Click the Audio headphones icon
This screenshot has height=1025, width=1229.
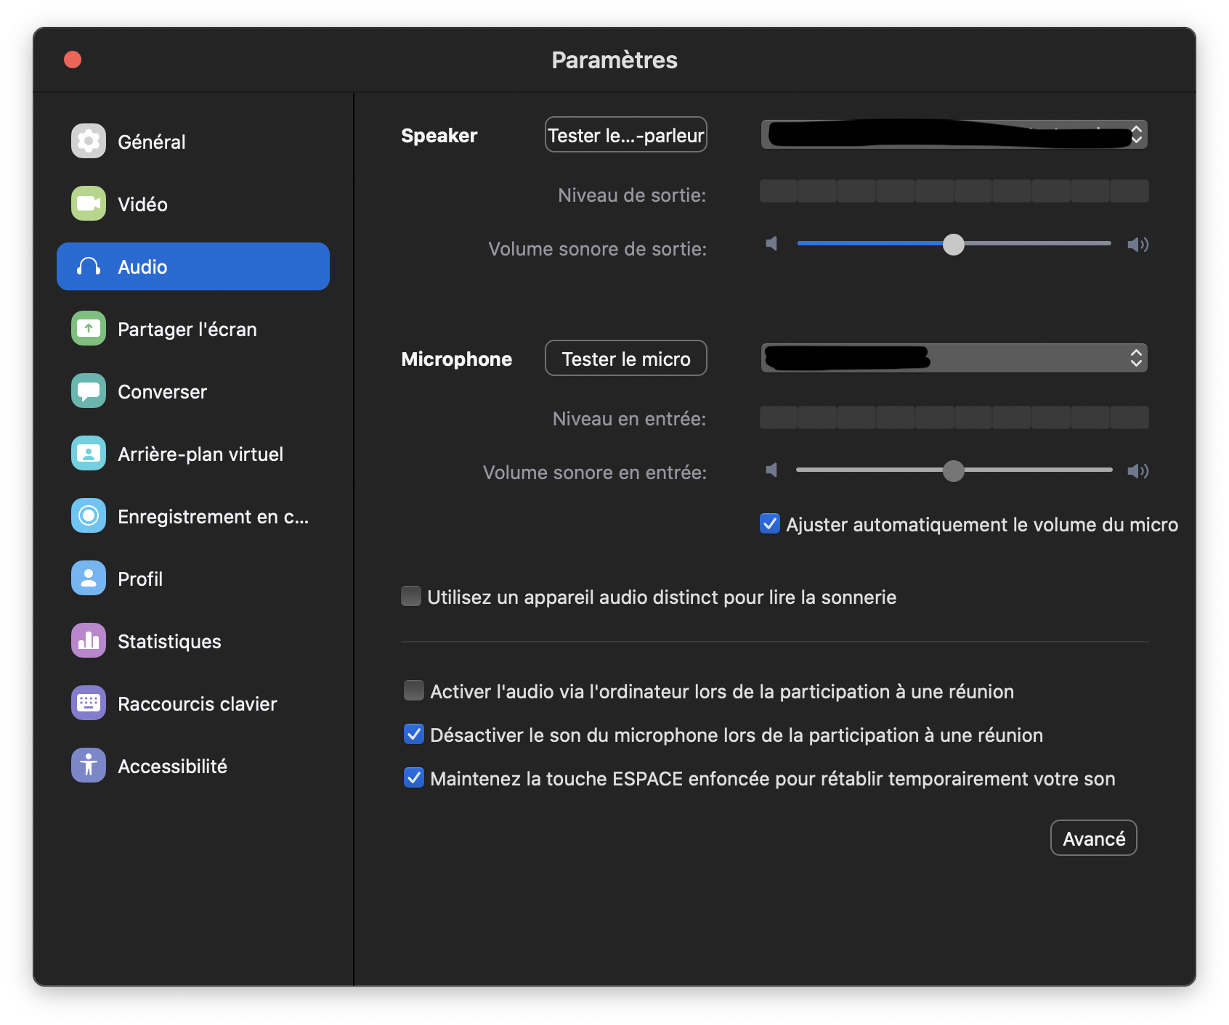pos(89,266)
